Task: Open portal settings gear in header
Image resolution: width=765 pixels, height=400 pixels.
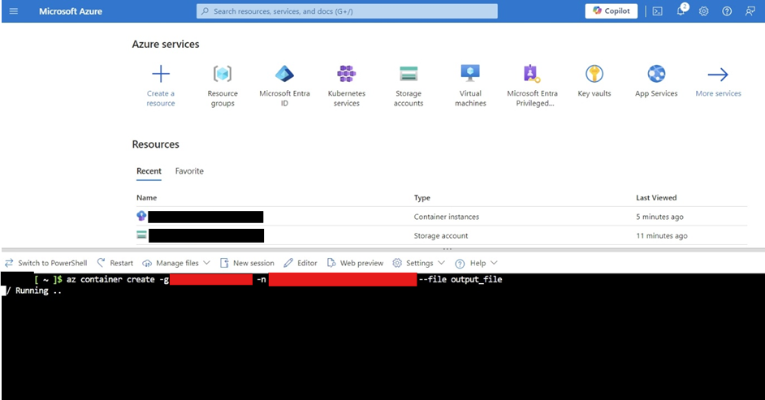Action: click(x=704, y=11)
